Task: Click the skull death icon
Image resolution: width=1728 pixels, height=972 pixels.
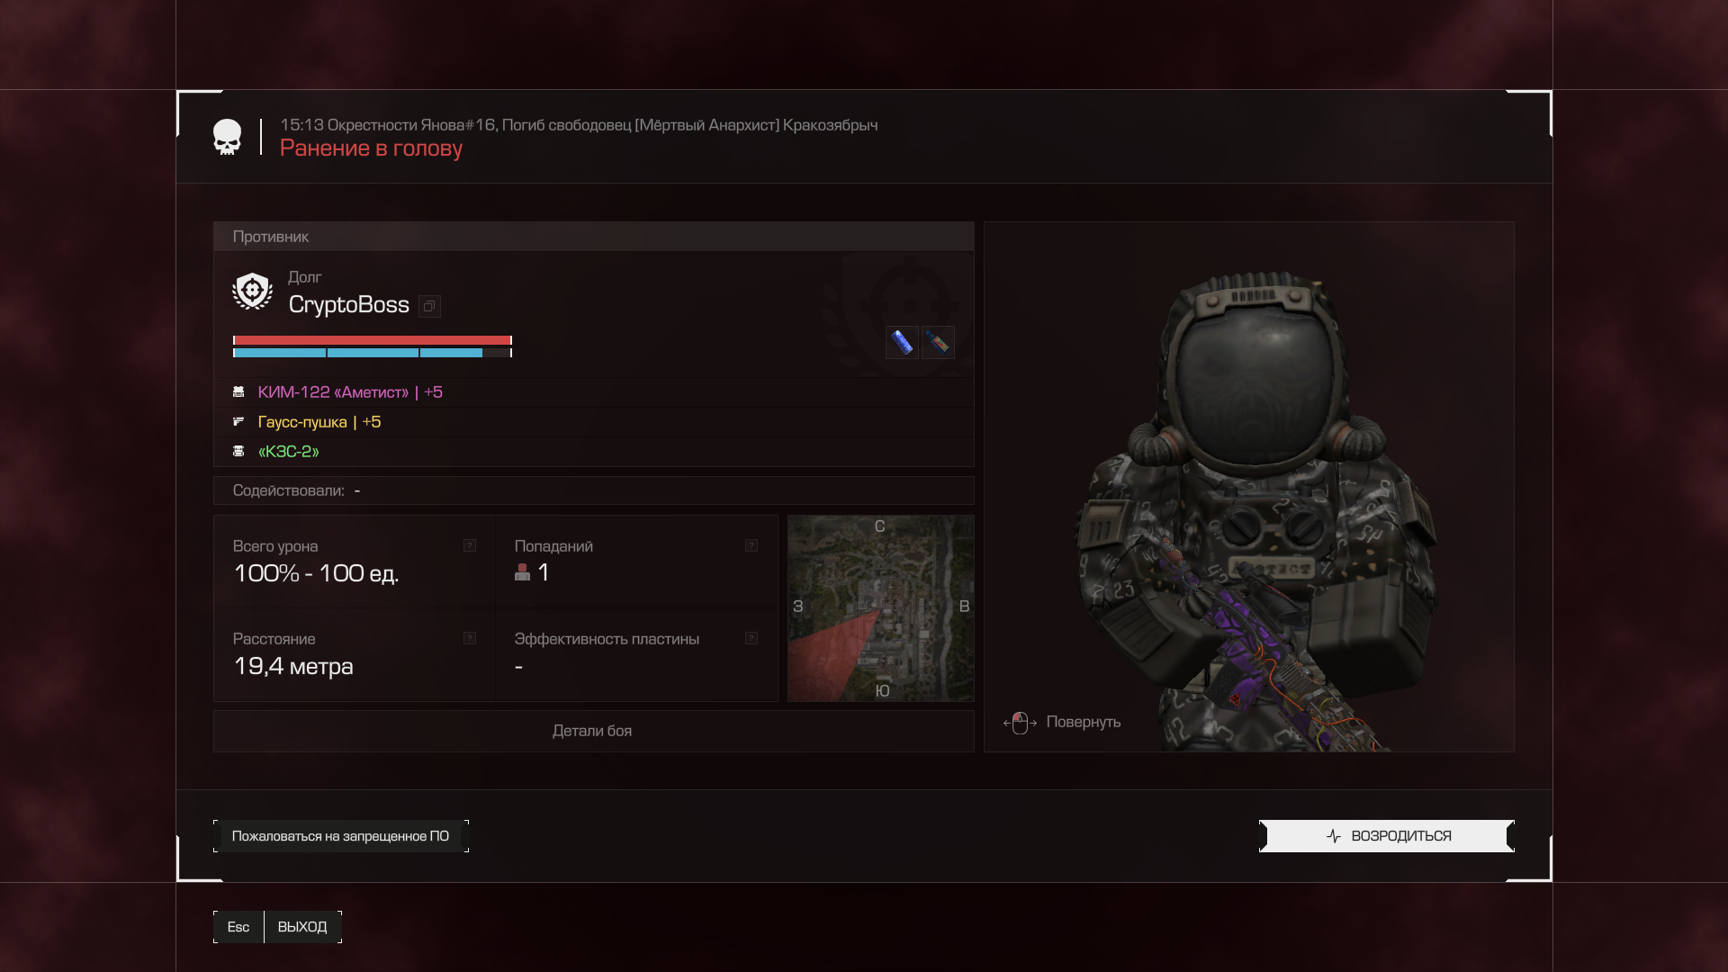Action: click(227, 137)
